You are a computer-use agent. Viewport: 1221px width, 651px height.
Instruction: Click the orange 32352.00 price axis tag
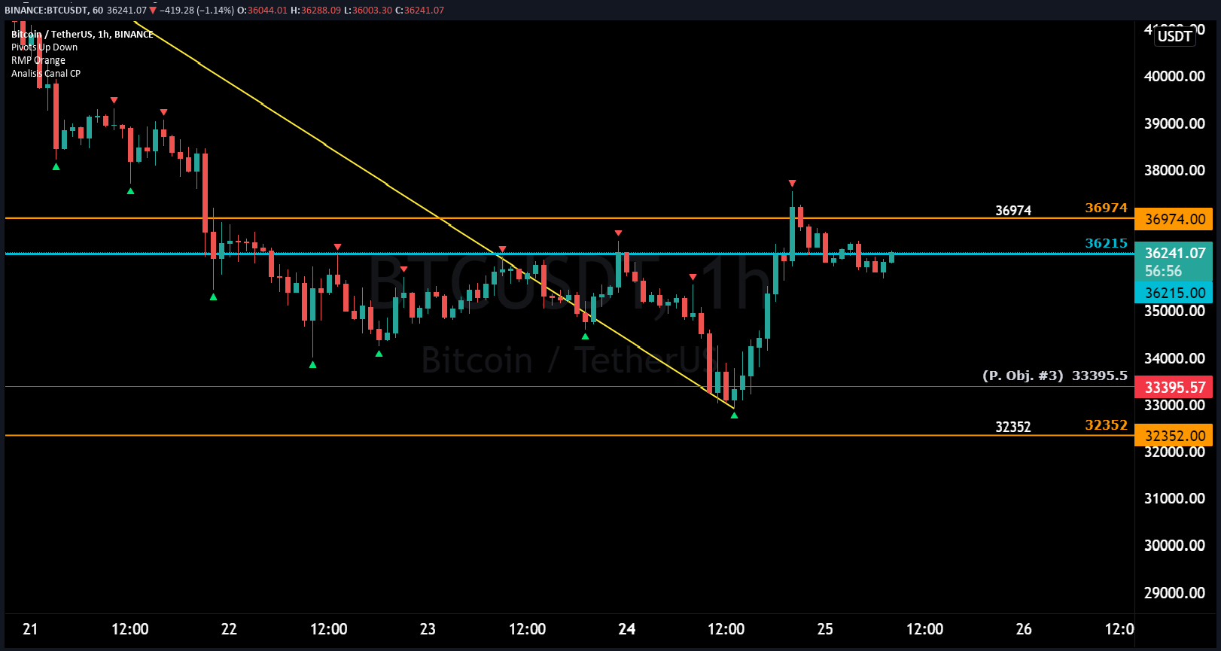(1174, 436)
